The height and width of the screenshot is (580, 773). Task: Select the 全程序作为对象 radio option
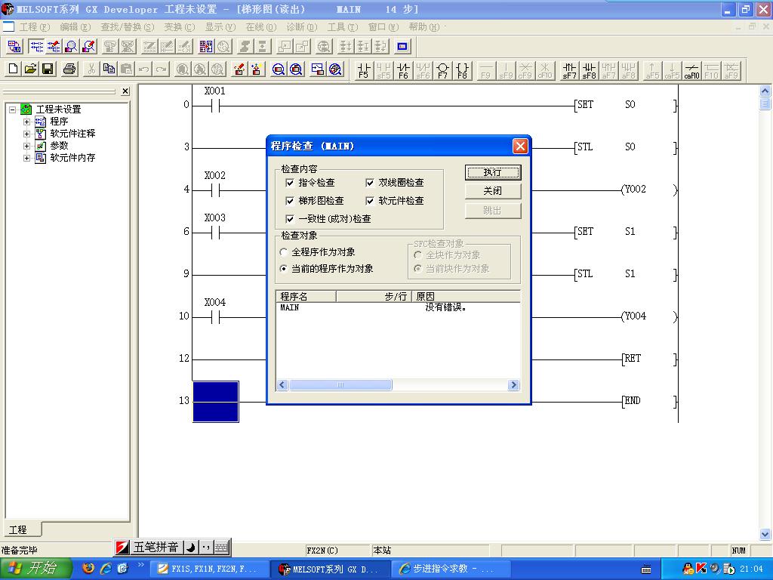[x=284, y=252]
